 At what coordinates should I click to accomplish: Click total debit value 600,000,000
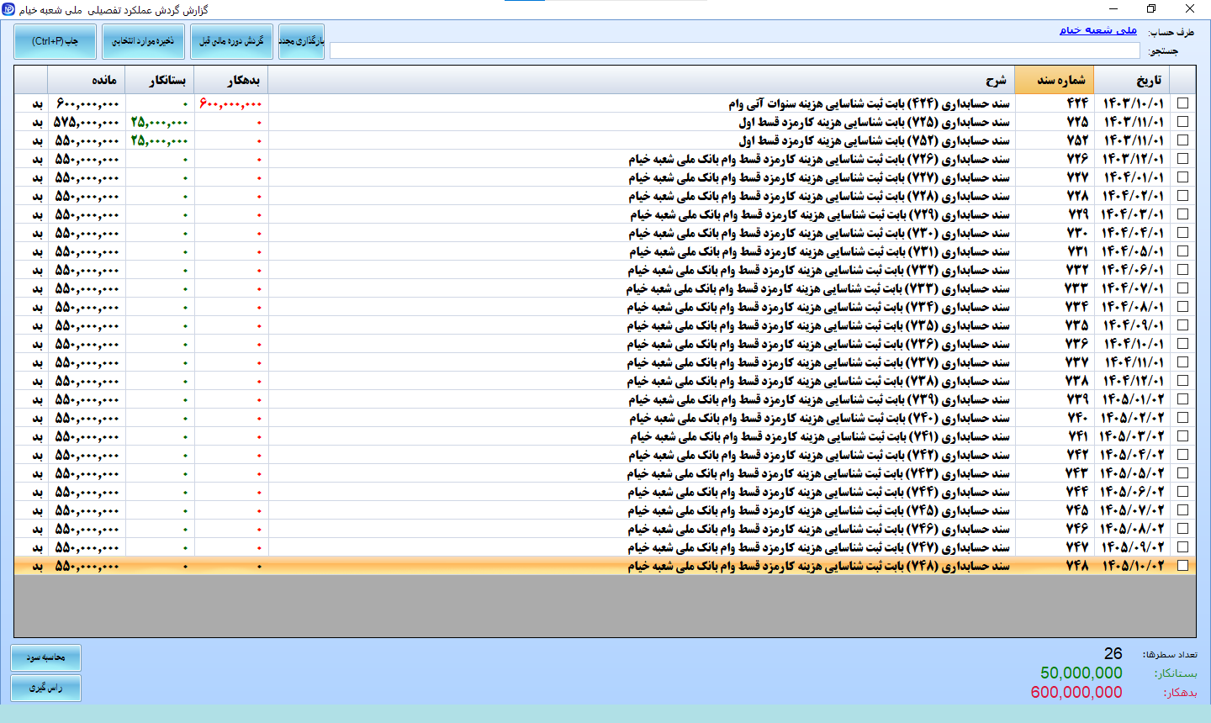click(1076, 692)
